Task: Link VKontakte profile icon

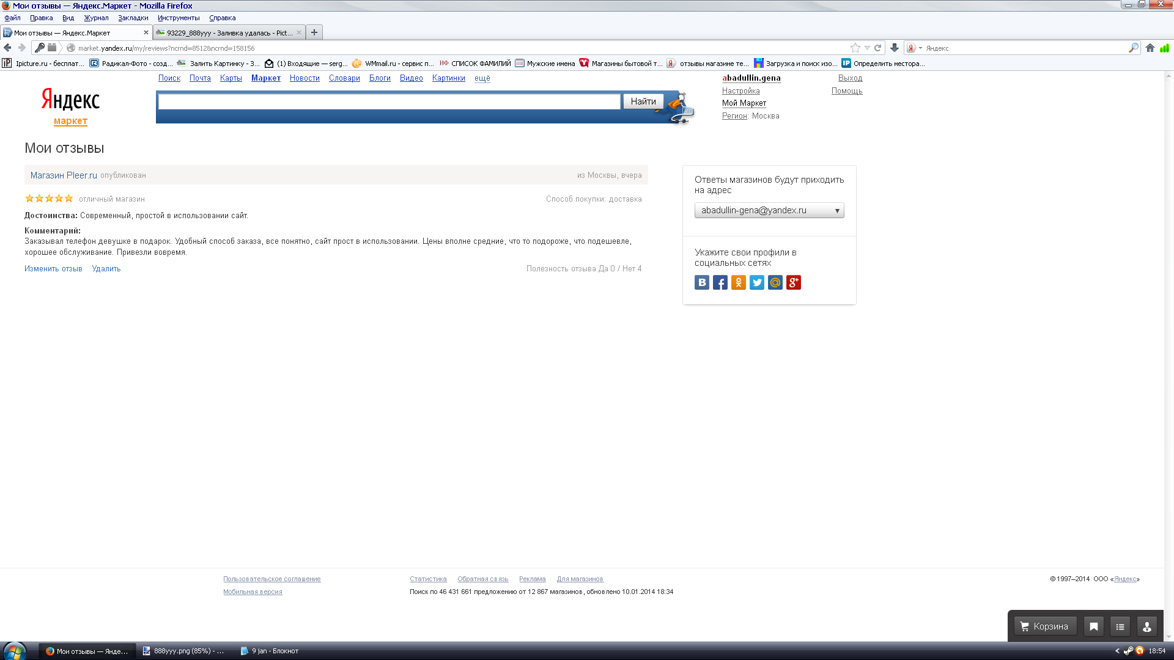Action: click(702, 282)
